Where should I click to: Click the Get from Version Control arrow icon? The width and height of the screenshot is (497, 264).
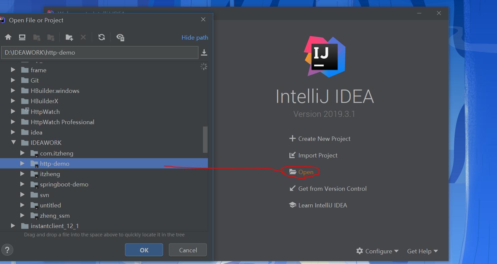pos(292,188)
